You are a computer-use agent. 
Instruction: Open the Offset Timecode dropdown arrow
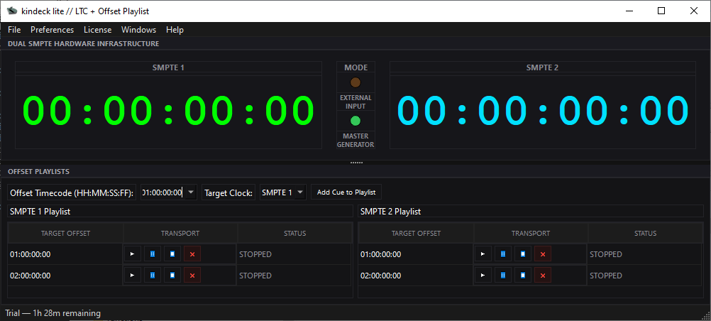click(192, 192)
